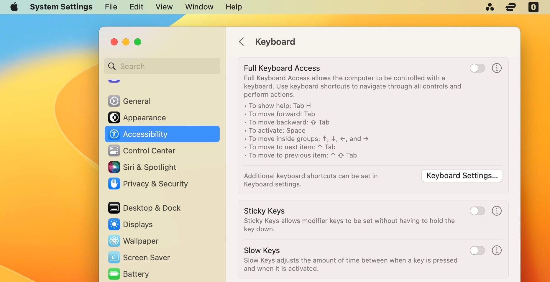Click 'Additional keyboard shortcuts' note text
The image size is (550, 282).
coord(311,180)
